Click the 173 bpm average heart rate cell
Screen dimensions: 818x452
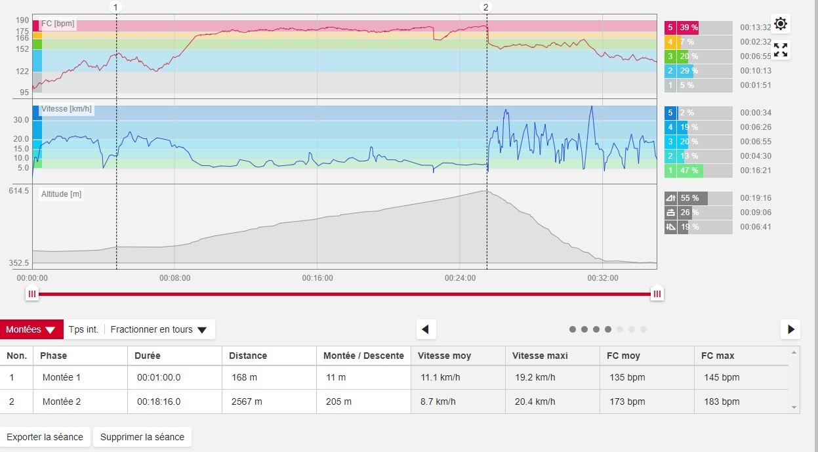click(x=647, y=401)
